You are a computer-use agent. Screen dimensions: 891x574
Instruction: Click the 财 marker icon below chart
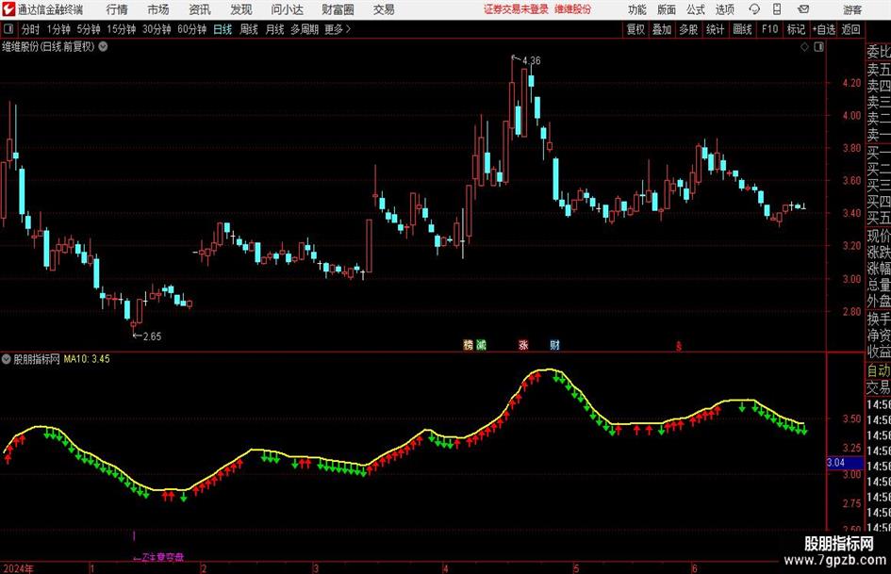click(x=555, y=345)
